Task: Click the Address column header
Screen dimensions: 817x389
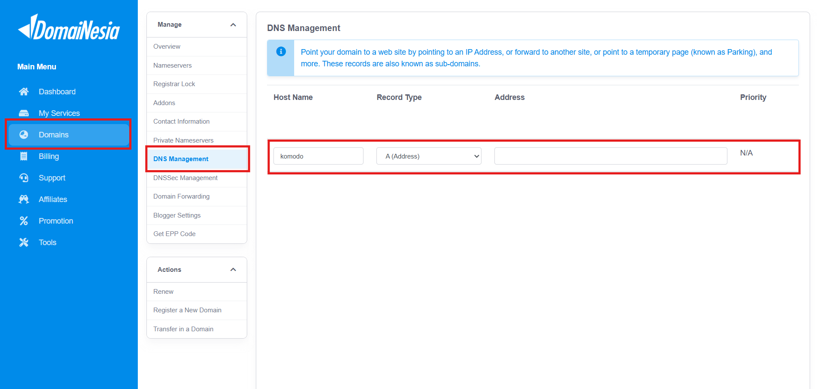Action: 509,97
